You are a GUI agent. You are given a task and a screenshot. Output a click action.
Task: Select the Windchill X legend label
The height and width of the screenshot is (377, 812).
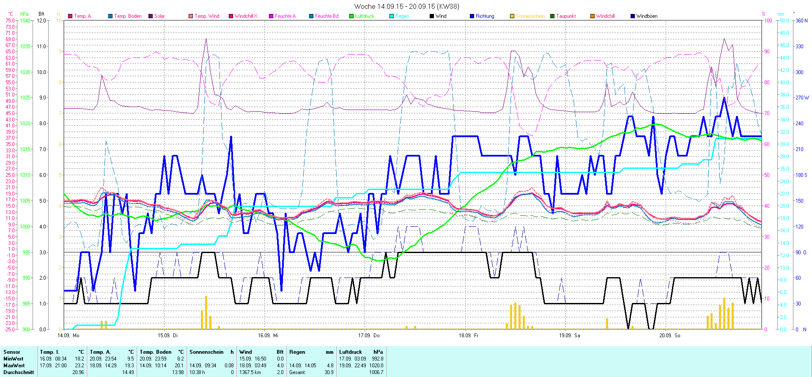[246, 16]
